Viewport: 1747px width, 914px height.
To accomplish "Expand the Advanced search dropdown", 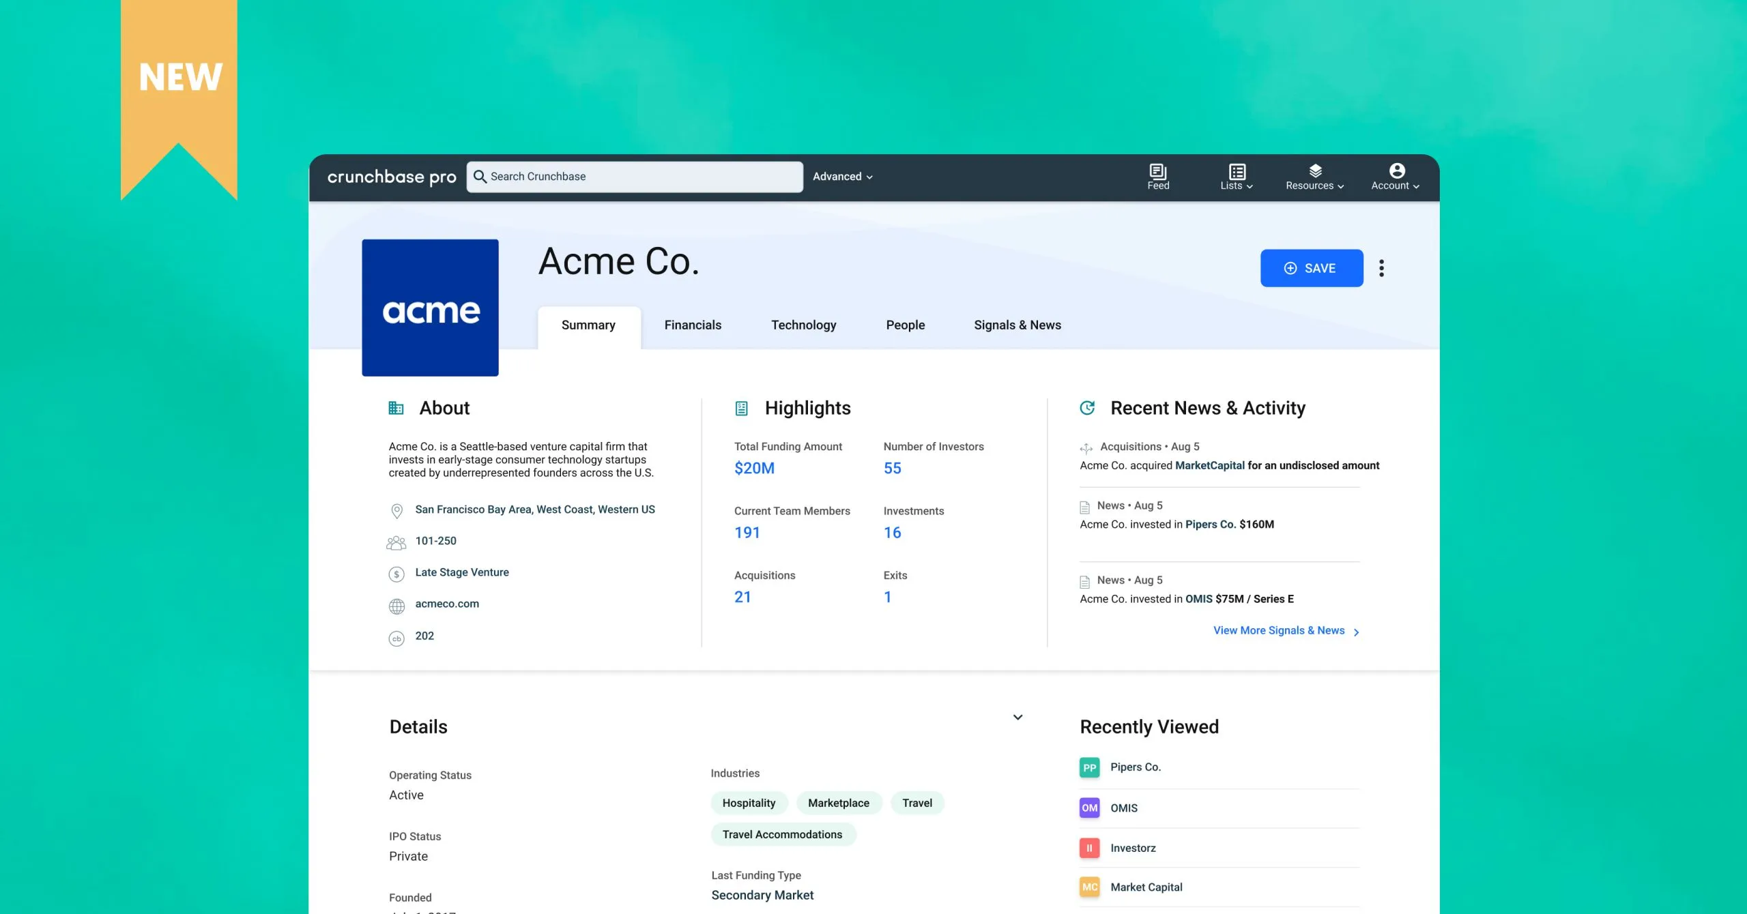I will click(842, 177).
